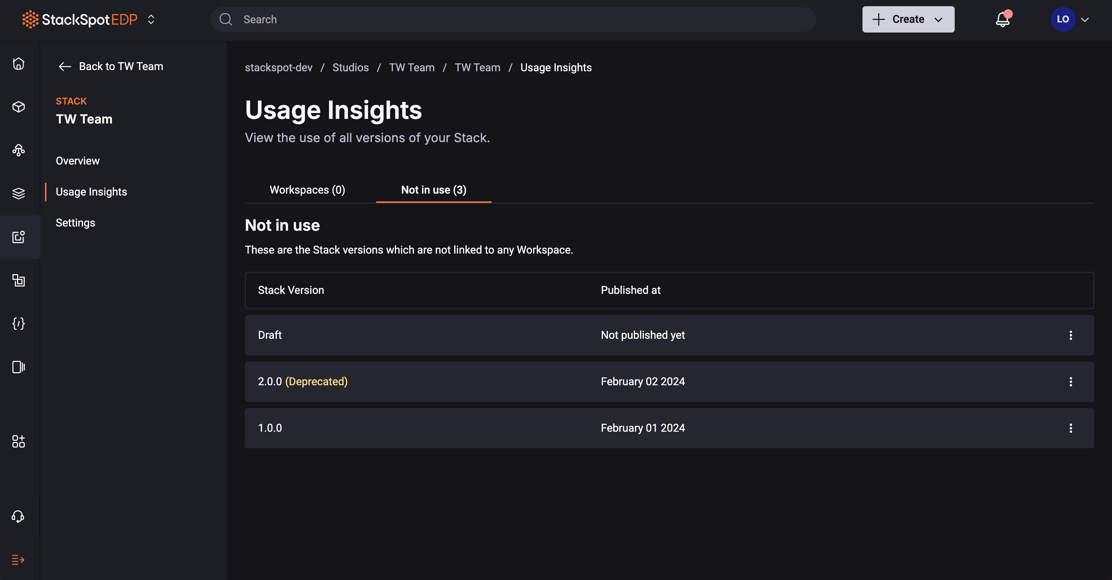
Task: Open options for version 2.0.0 row
Action: point(1071,382)
